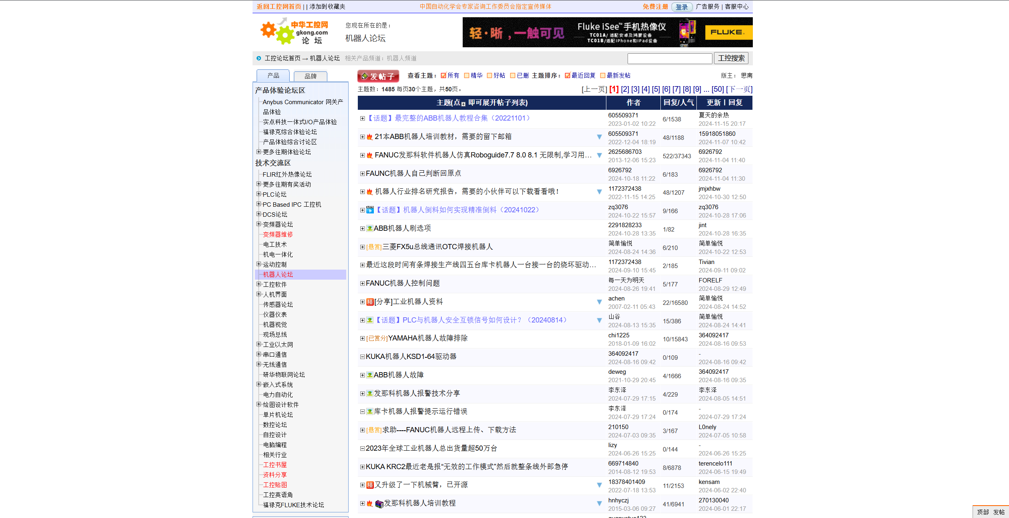Click blue circle icon beside 工控论坛首页 breadcrumb
1009x518 pixels.
259,58
